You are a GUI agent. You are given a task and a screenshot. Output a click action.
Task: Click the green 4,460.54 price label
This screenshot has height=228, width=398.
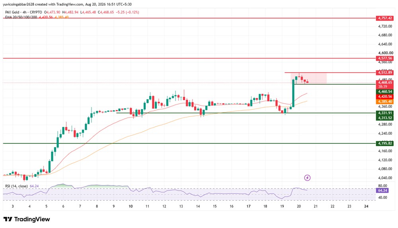pyautogui.click(x=385, y=92)
